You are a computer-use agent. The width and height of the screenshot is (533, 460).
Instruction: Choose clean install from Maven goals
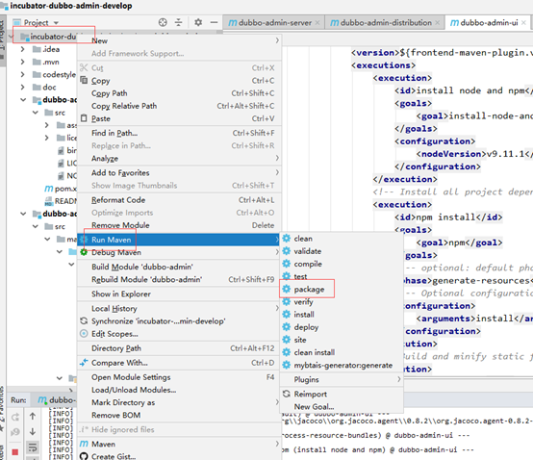point(314,352)
